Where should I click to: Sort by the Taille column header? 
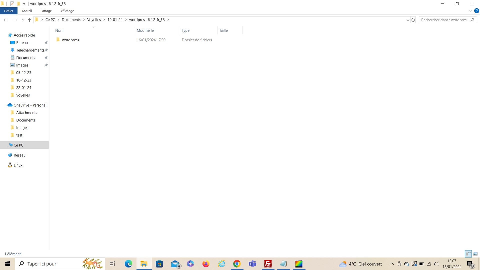230,30
